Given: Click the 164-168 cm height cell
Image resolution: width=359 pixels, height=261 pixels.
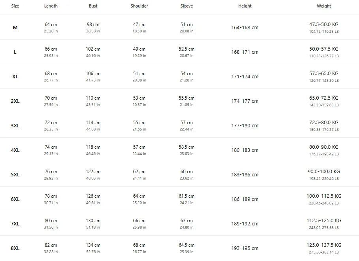Looking at the screenshot, I should (245, 28).
